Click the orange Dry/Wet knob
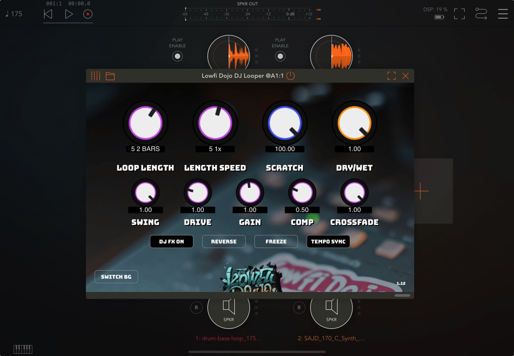This screenshot has height=356, width=514. 354,123
